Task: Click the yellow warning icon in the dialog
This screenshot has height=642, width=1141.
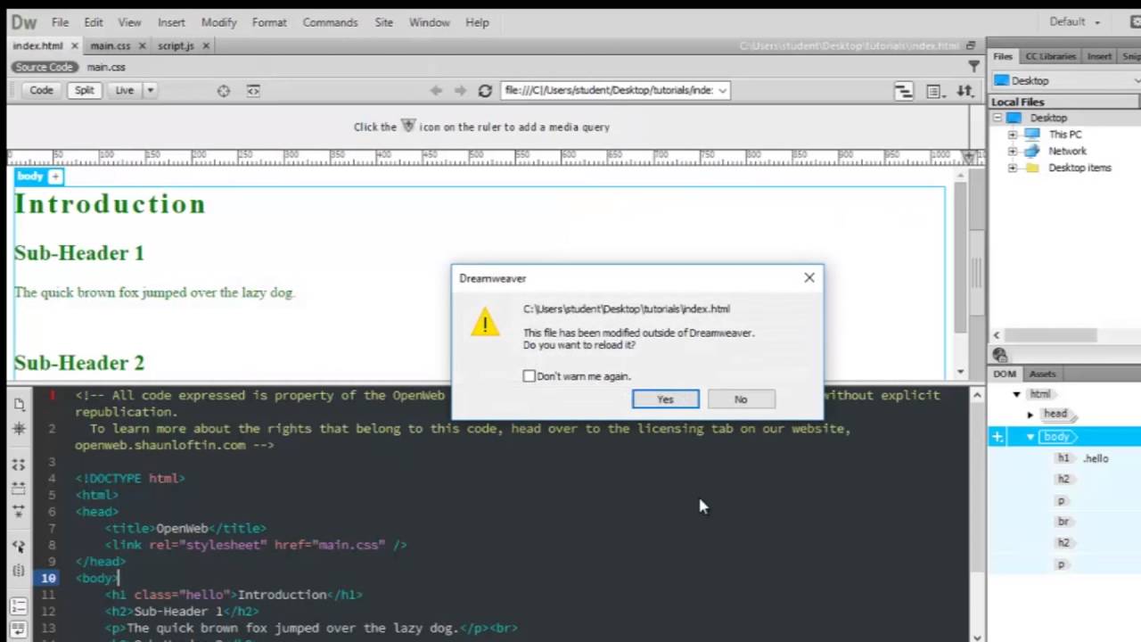Action: [x=485, y=323]
